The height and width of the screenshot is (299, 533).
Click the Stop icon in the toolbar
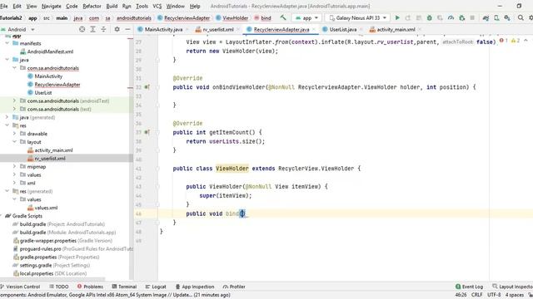472,17
